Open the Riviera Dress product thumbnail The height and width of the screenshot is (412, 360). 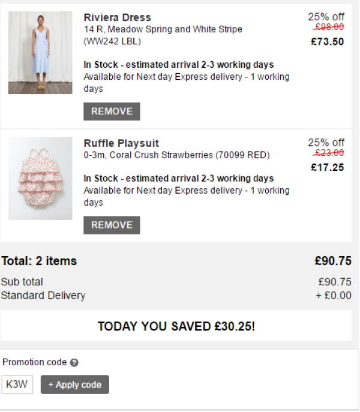pos(40,53)
